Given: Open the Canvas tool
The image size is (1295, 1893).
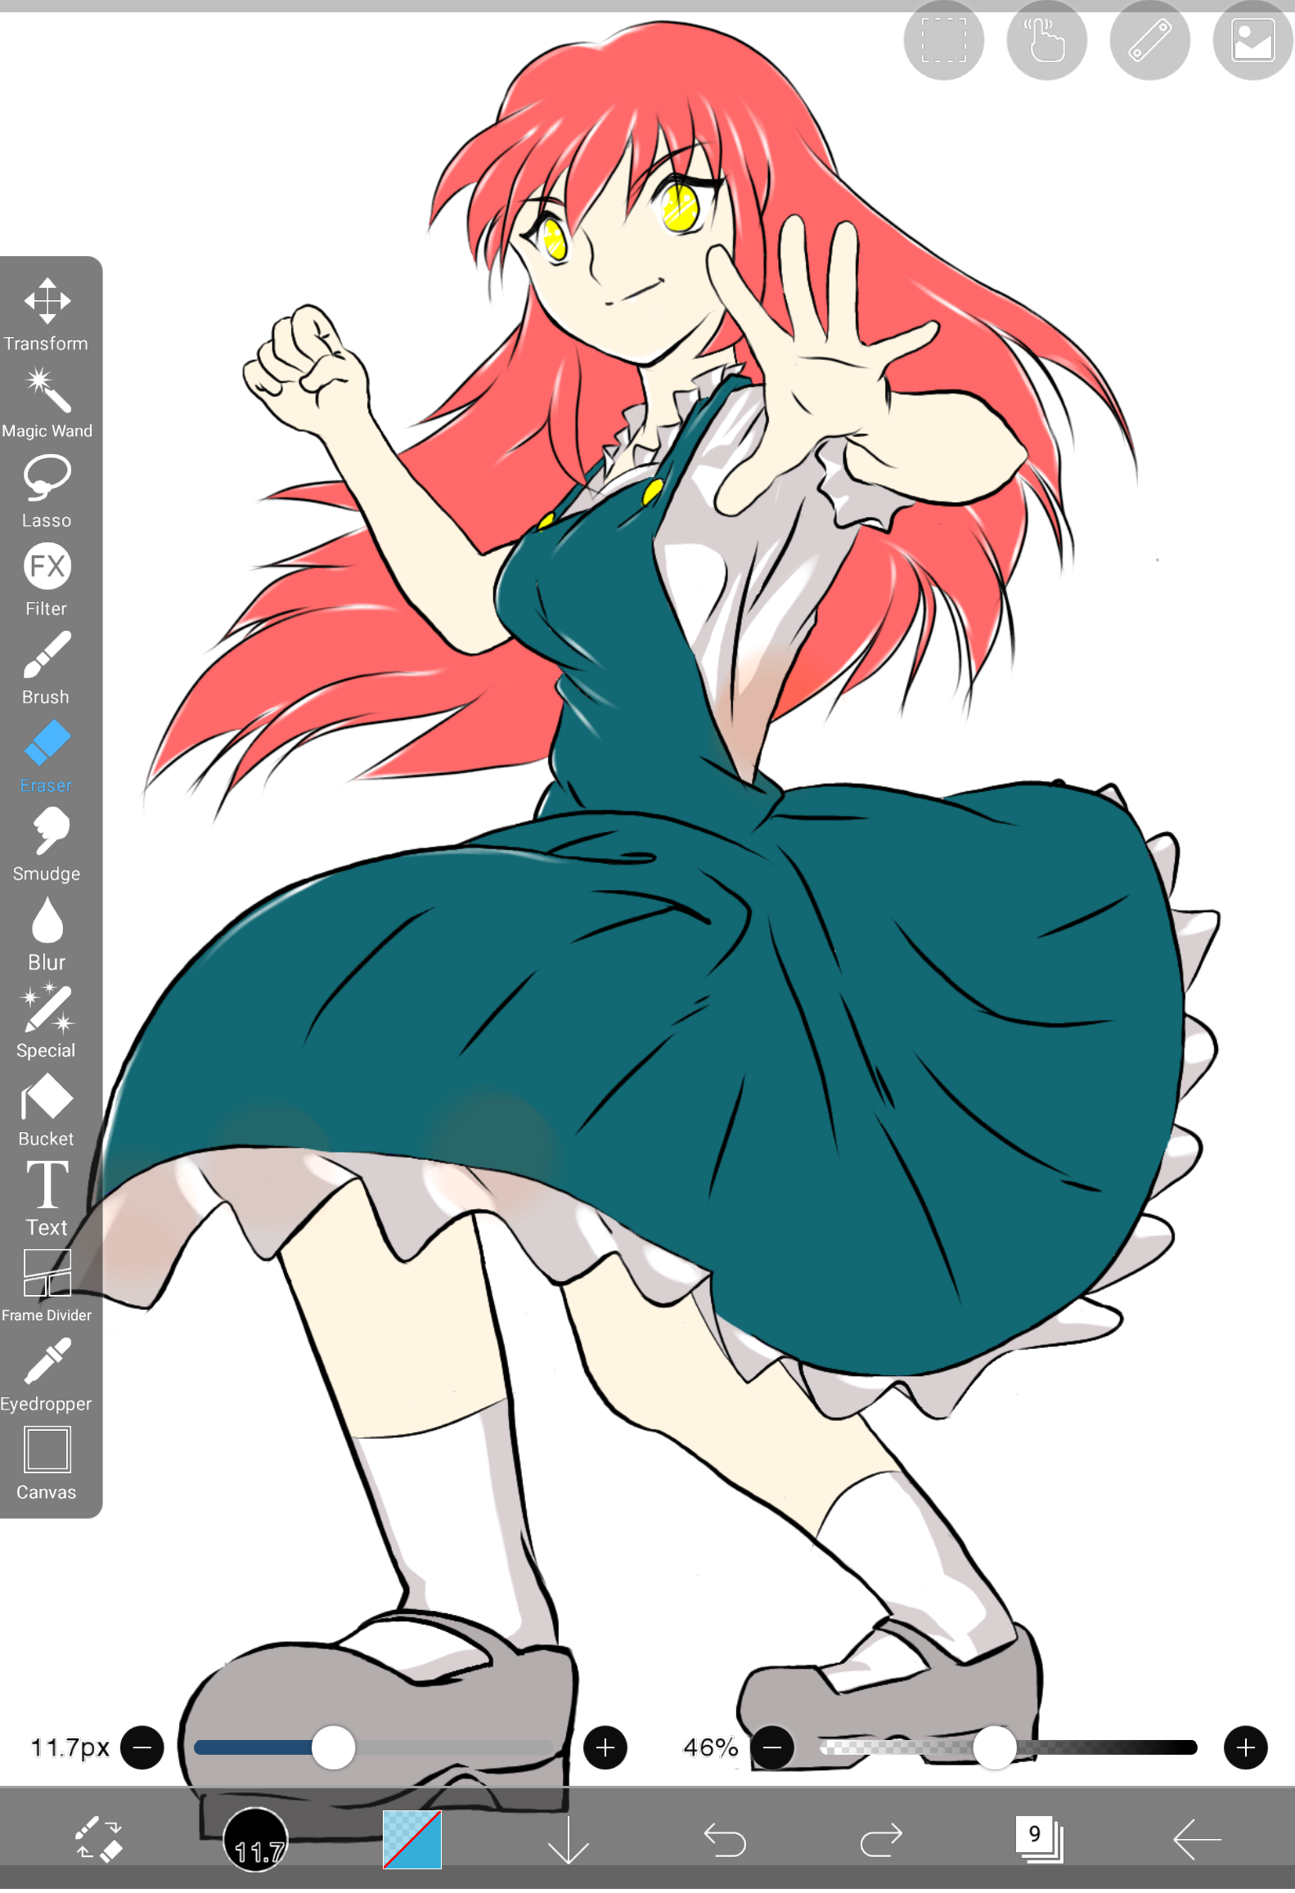Looking at the screenshot, I should tap(47, 1464).
